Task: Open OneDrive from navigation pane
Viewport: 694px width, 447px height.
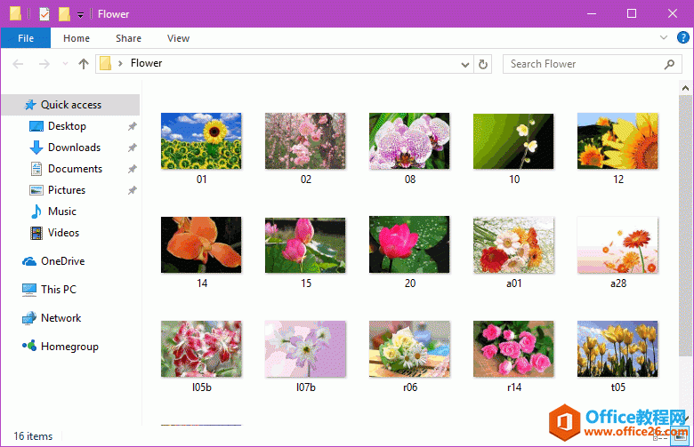Action: coord(62,261)
